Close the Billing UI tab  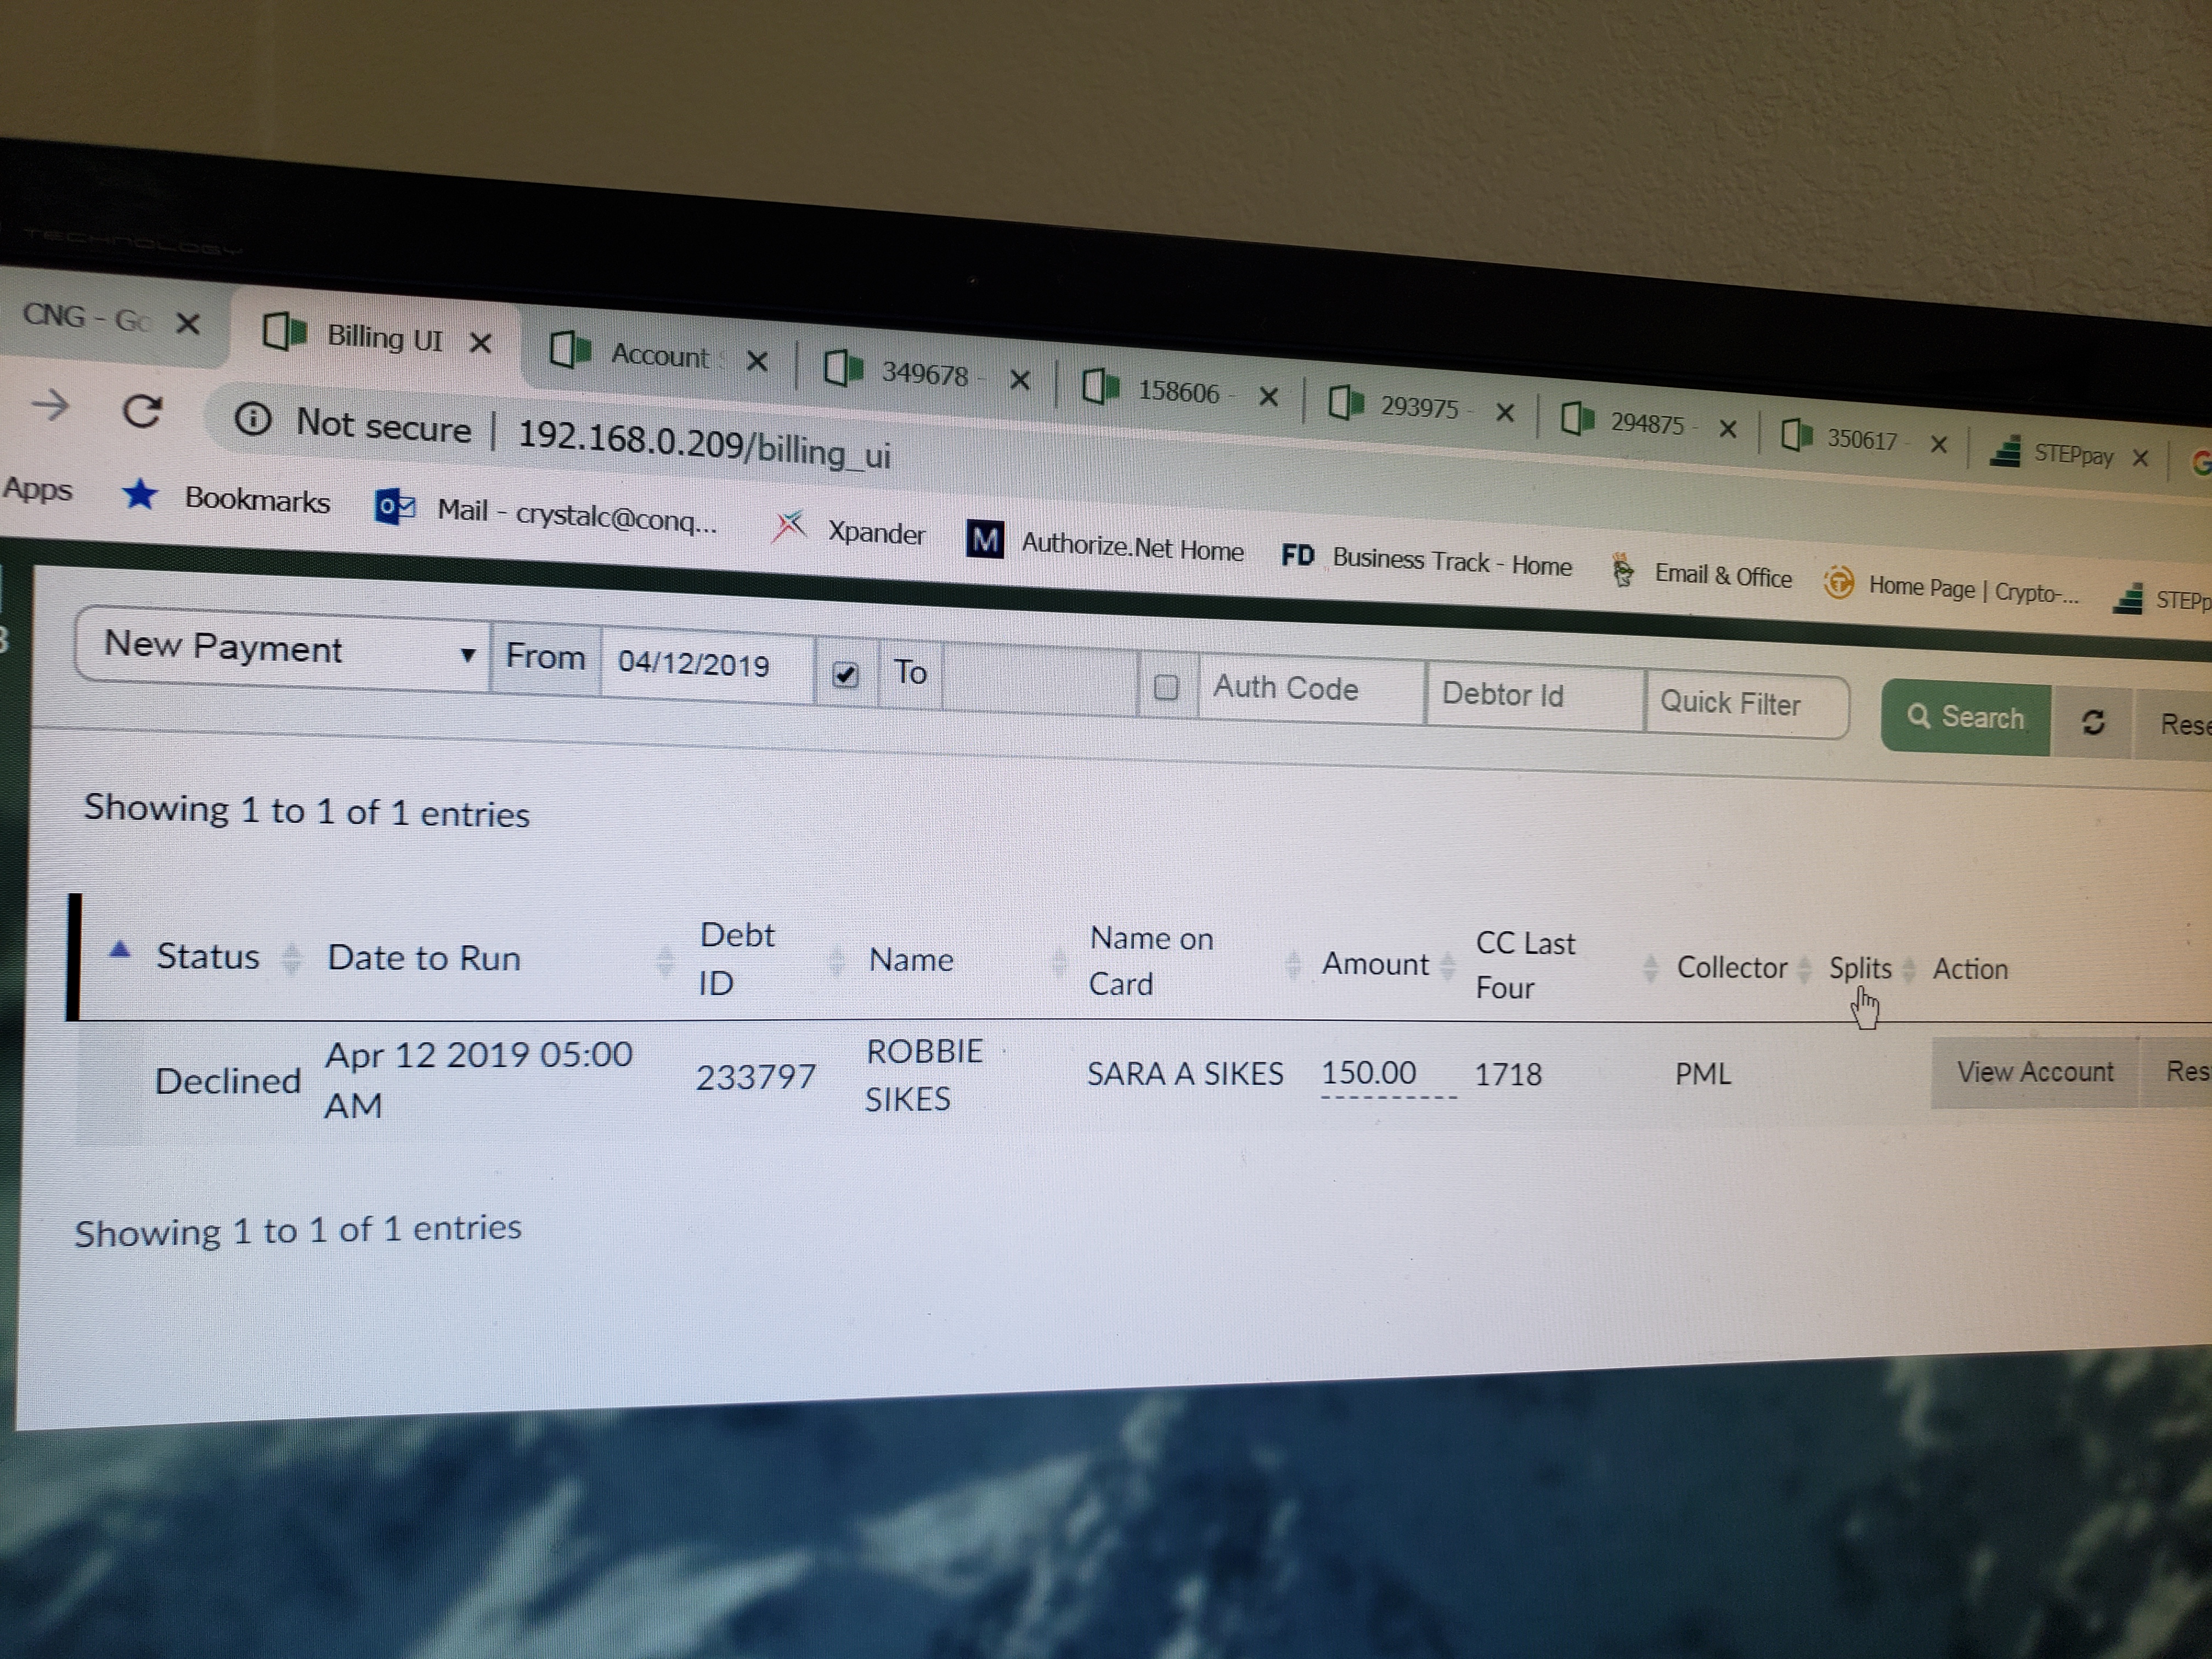pos(481,344)
